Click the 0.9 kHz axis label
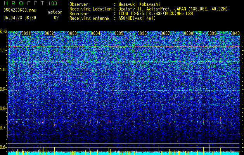 [3, 89]
